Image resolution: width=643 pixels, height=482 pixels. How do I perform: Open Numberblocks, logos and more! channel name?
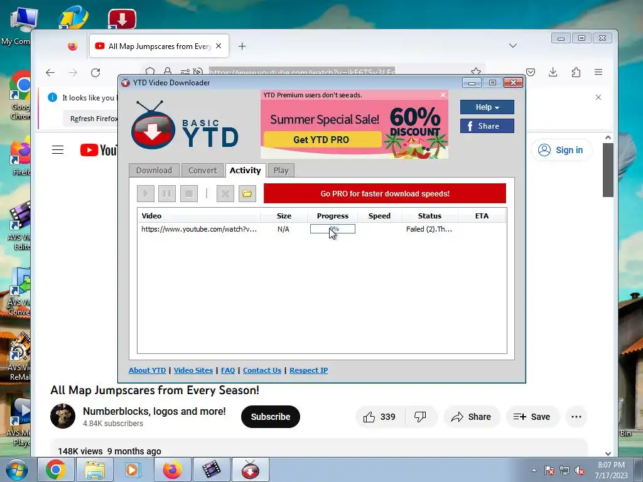154,412
